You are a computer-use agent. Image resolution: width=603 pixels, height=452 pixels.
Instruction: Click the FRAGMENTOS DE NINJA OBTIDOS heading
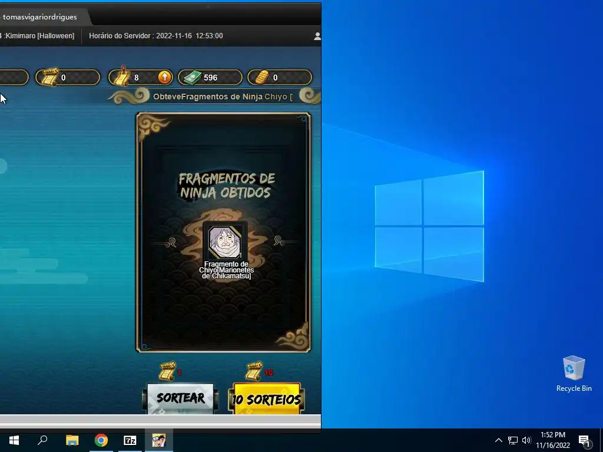pyautogui.click(x=227, y=185)
